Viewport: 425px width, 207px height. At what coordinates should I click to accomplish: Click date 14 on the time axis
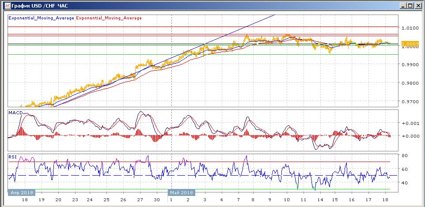tap(320, 199)
